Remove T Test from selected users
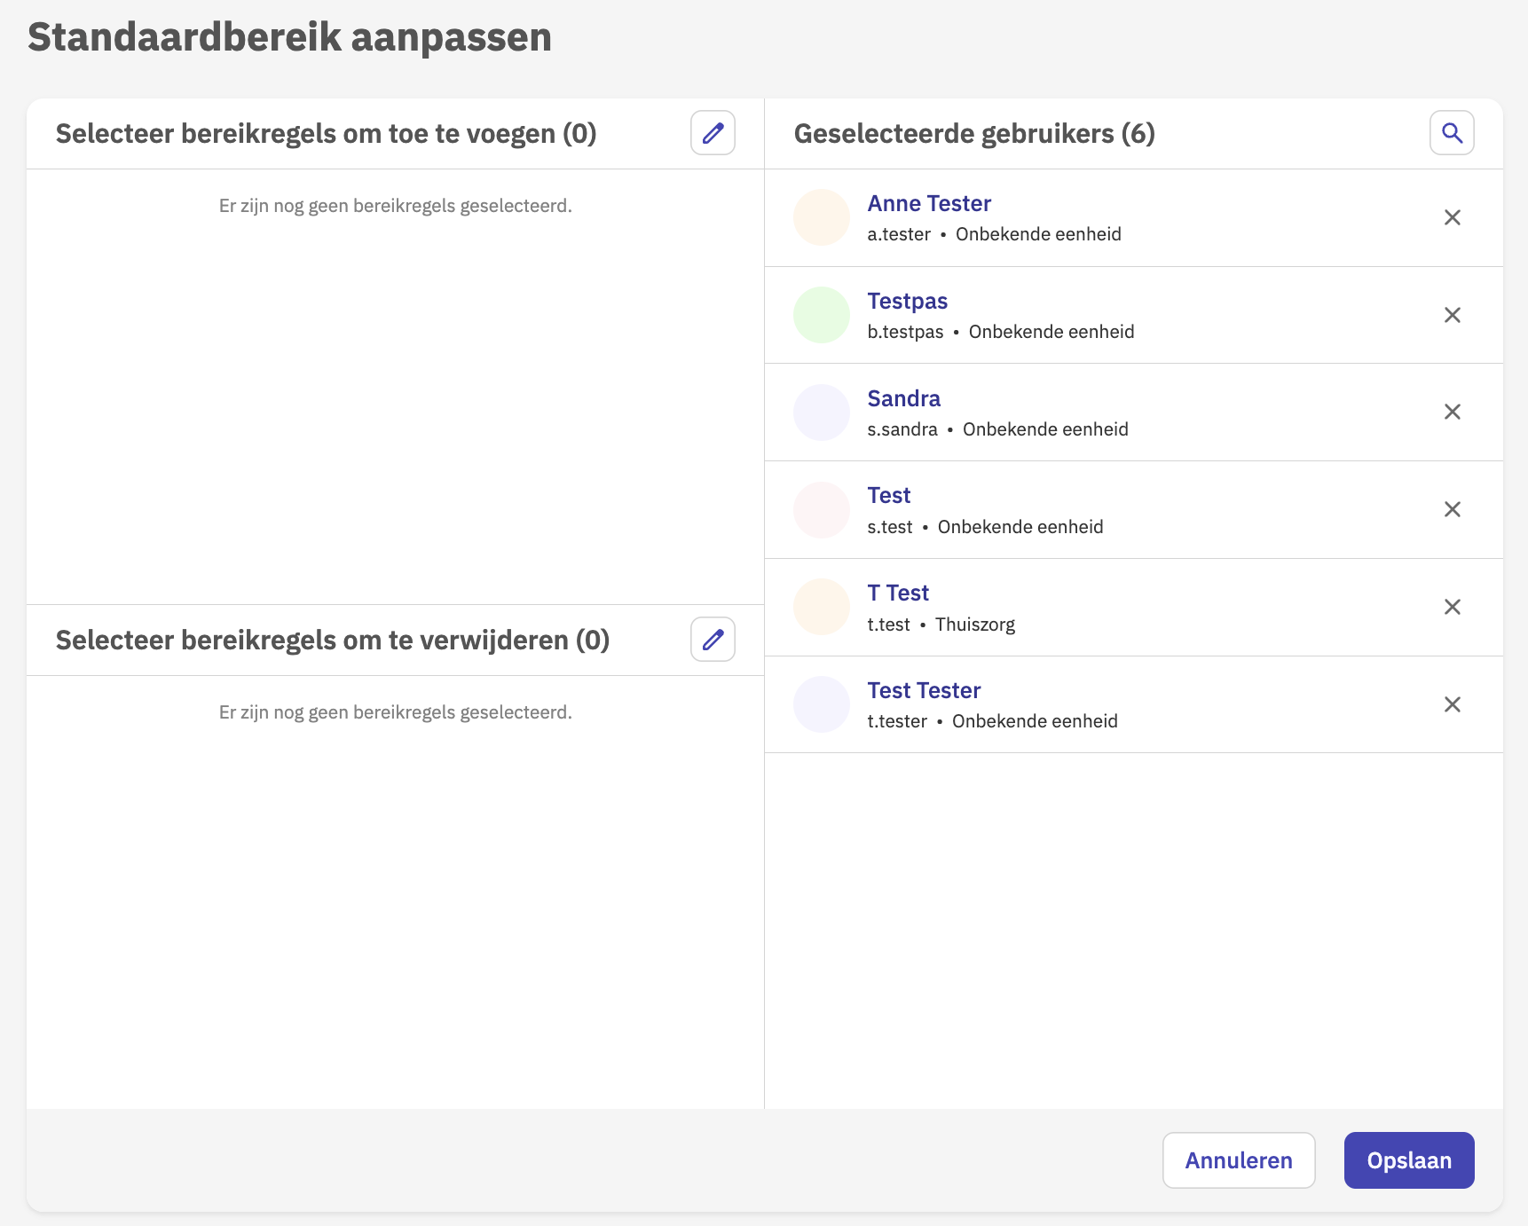This screenshot has height=1226, width=1528. (x=1452, y=607)
